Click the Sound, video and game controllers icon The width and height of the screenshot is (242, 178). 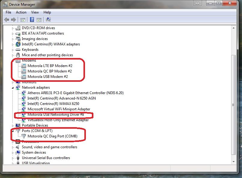pyautogui.click(x=18, y=147)
